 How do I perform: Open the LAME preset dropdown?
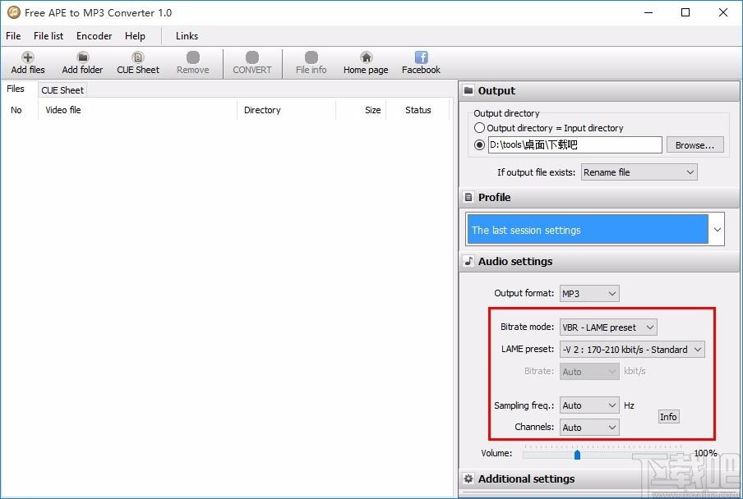(x=632, y=350)
